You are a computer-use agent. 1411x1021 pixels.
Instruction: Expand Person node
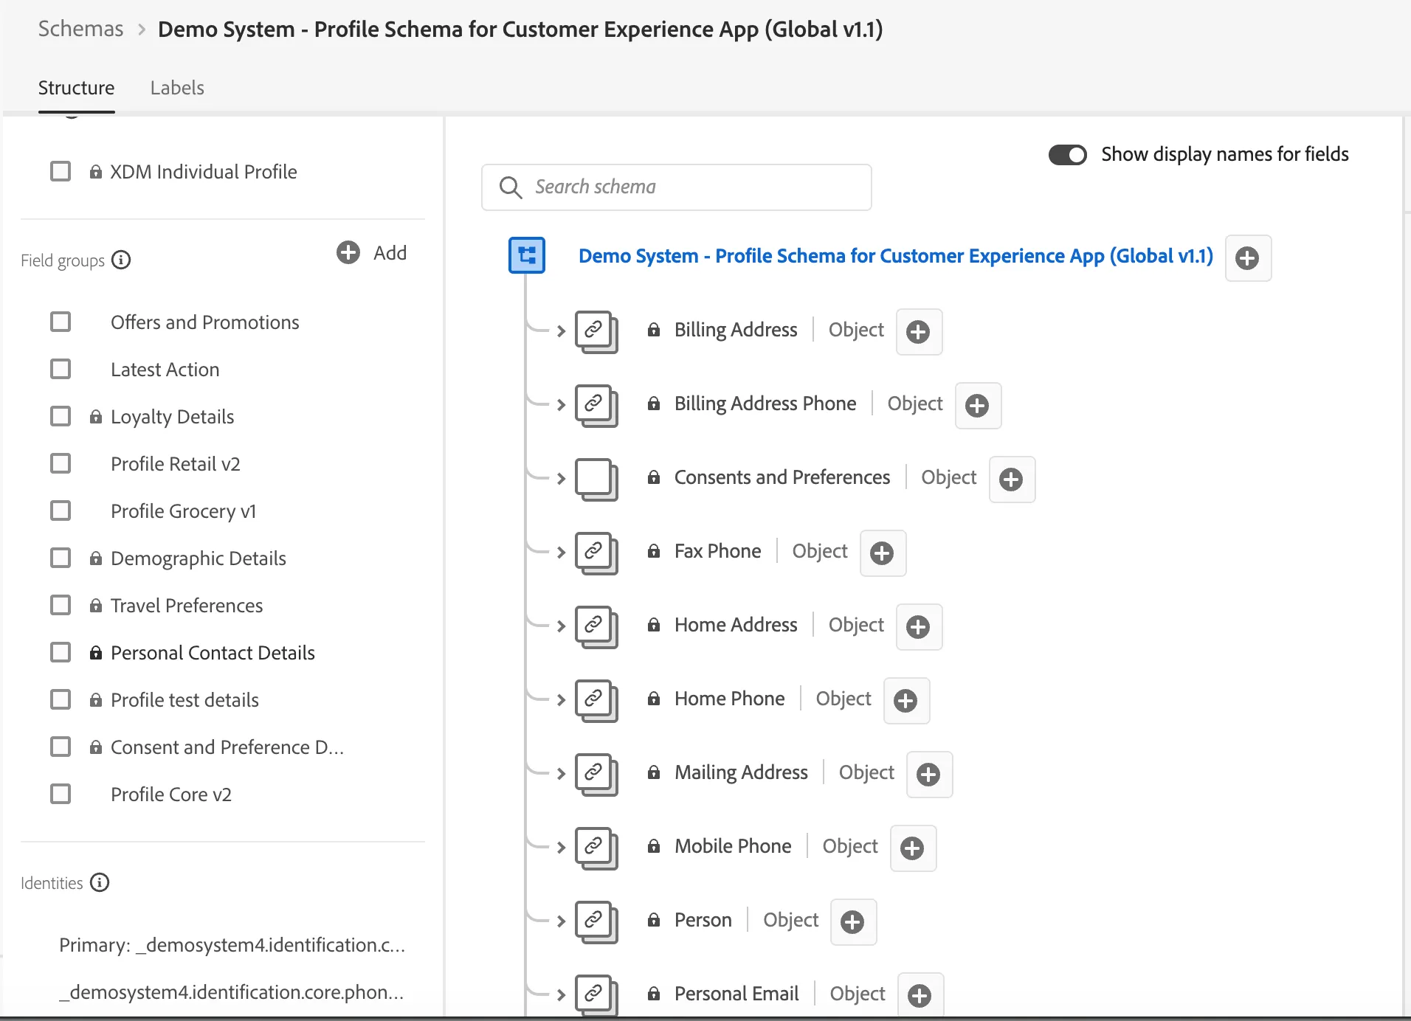[561, 921]
